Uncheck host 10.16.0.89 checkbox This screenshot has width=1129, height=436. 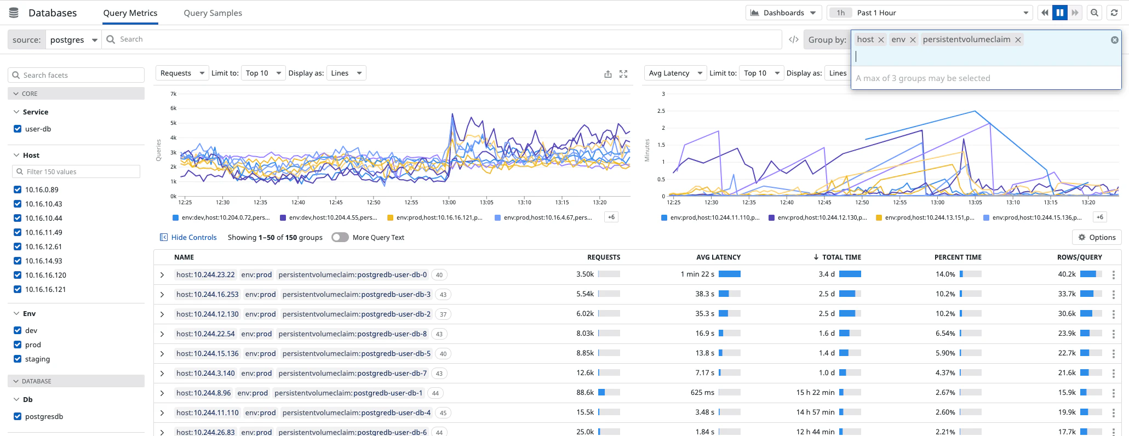(x=18, y=190)
